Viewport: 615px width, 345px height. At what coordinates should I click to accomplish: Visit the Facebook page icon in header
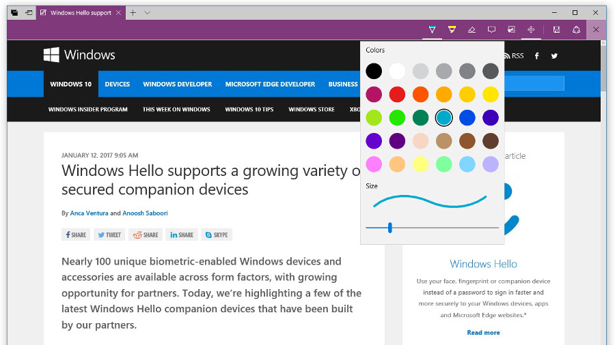point(537,56)
